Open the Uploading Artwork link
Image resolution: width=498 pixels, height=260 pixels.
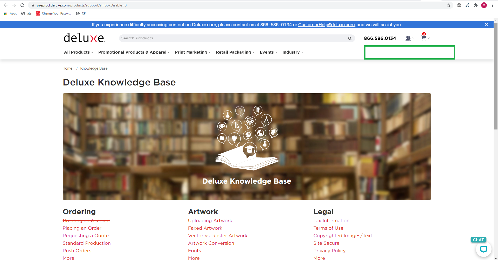click(210, 221)
